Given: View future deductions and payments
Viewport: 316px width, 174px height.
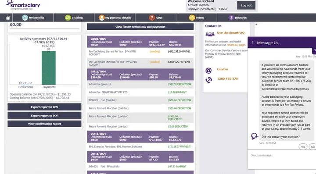Looking at the screenshot, I should [x=140, y=27].
